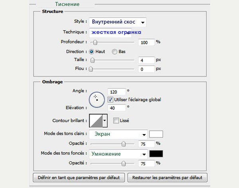Open the Style dropdown showing Внутренний скос
239x188 pixels.
coord(118,22)
